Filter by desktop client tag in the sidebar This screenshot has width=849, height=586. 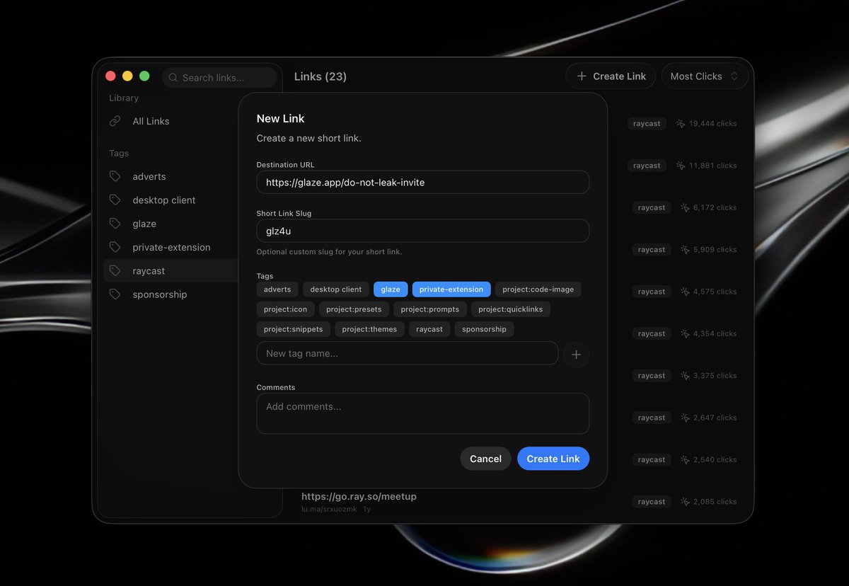click(x=173, y=200)
